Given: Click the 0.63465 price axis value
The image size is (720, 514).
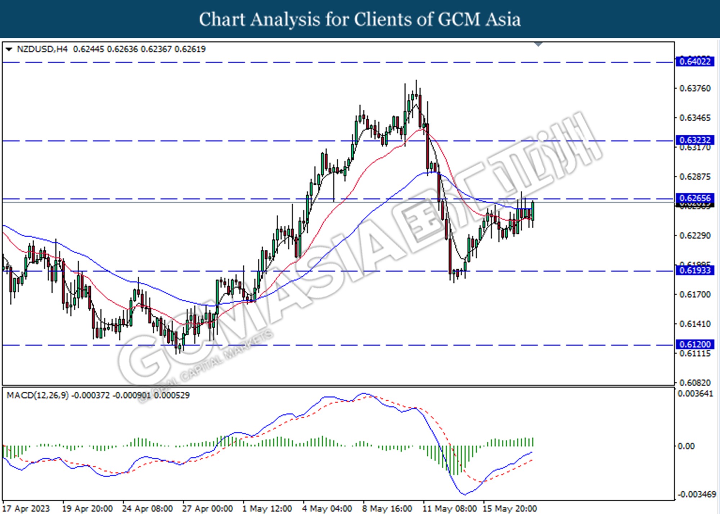Looking at the screenshot, I should click(x=695, y=118).
